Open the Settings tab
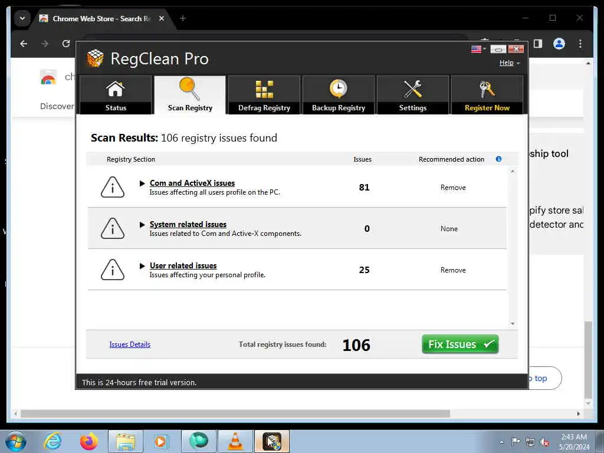 click(x=412, y=95)
